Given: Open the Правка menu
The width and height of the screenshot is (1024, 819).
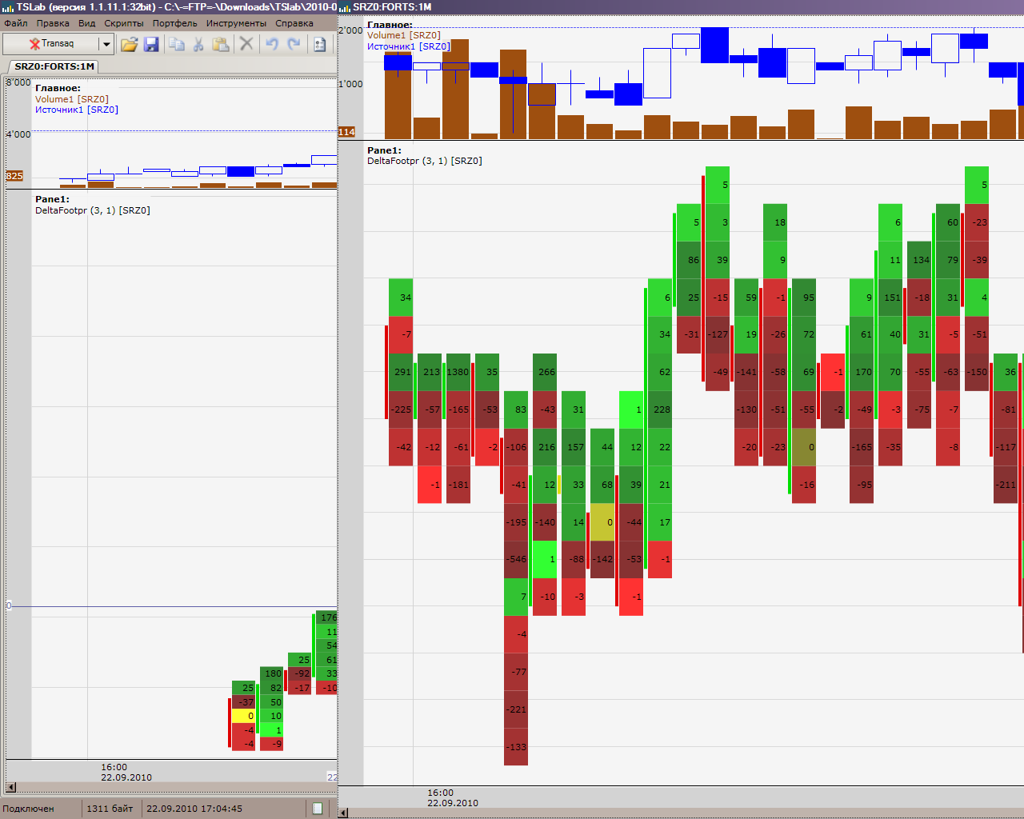Looking at the screenshot, I should point(53,23).
